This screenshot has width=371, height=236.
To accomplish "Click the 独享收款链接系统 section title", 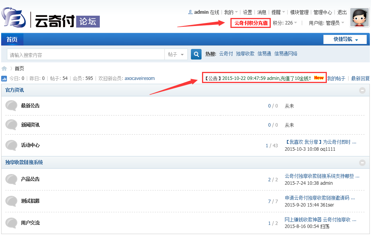I will click(x=24, y=162).
